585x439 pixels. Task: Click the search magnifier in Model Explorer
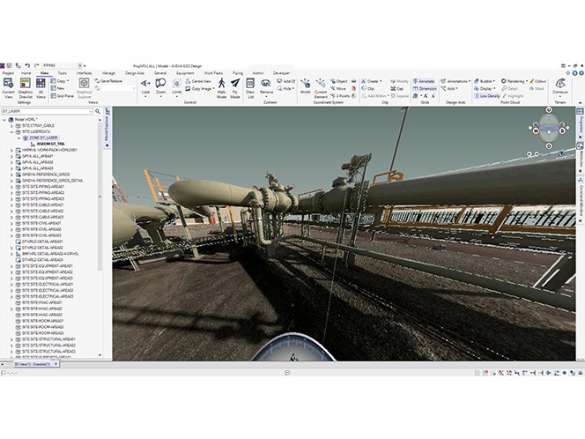point(98,111)
